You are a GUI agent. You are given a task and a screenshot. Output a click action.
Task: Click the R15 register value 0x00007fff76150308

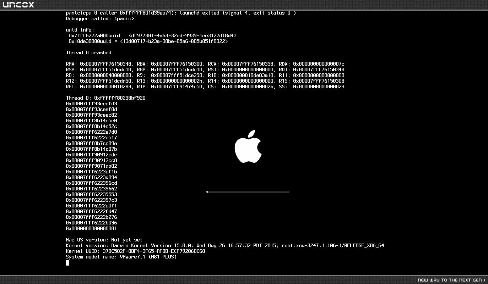(319, 81)
